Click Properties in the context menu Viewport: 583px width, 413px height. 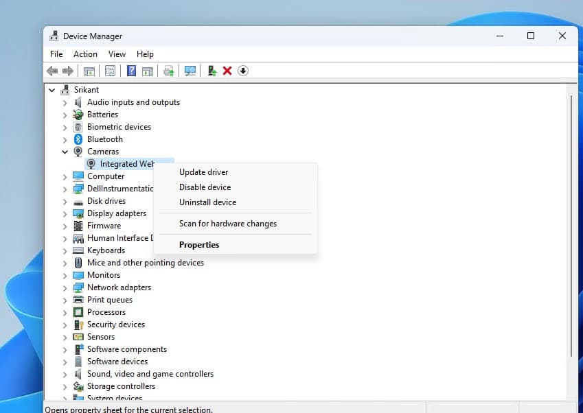199,245
